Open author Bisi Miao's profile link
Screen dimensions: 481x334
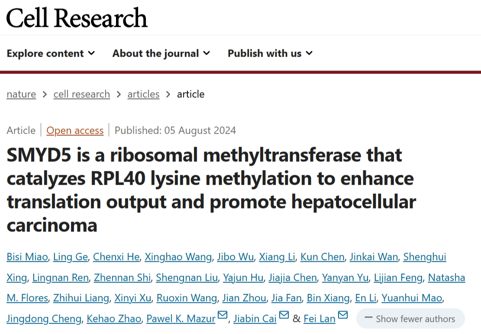[27, 257]
